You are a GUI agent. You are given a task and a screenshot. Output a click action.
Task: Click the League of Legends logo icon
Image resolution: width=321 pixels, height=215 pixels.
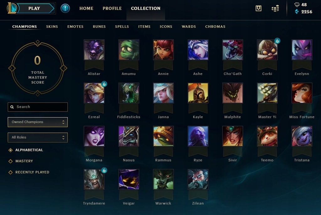click(x=12, y=8)
